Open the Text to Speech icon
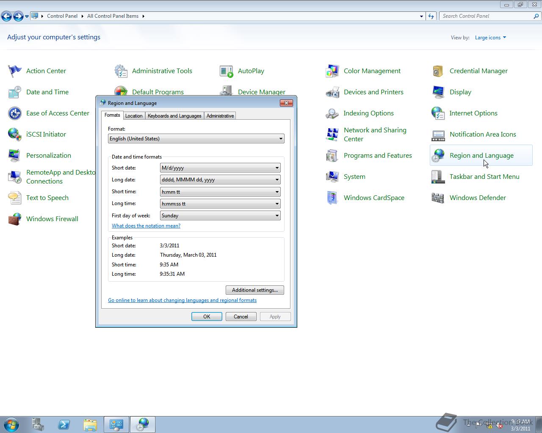Image resolution: width=542 pixels, height=433 pixels. coord(15,198)
